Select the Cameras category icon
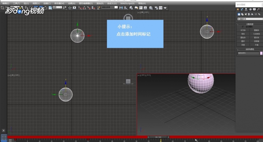Screen dimensions: 263x142 tap(249, 14)
